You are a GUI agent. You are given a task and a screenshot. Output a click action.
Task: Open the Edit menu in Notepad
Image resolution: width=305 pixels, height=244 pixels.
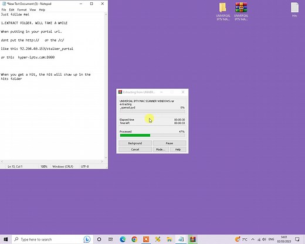coord(12,9)
